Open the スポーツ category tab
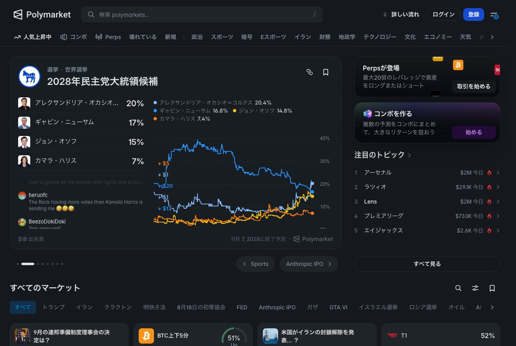Viewport: 516px width, 346px height. click(x=222, y=37)
